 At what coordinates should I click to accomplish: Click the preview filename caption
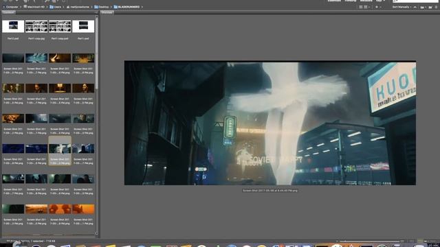click(270, 191)
